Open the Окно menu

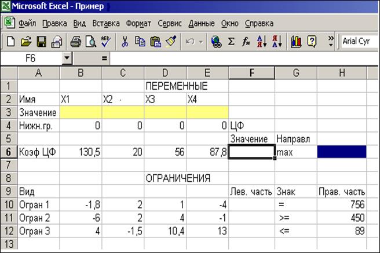pyautogui.click(x=230, y=23)
